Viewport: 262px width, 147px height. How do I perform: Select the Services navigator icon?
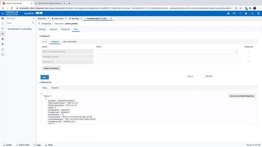click(2, 34)
